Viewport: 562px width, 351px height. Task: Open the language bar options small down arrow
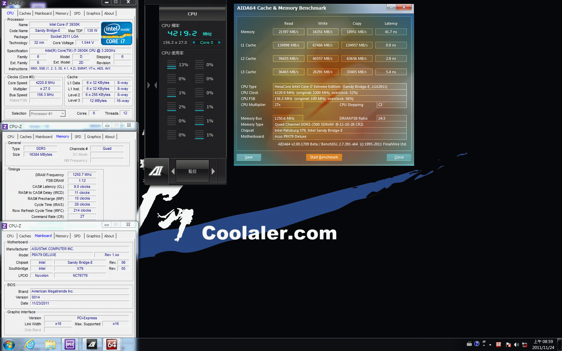click(x=484, y=346)
